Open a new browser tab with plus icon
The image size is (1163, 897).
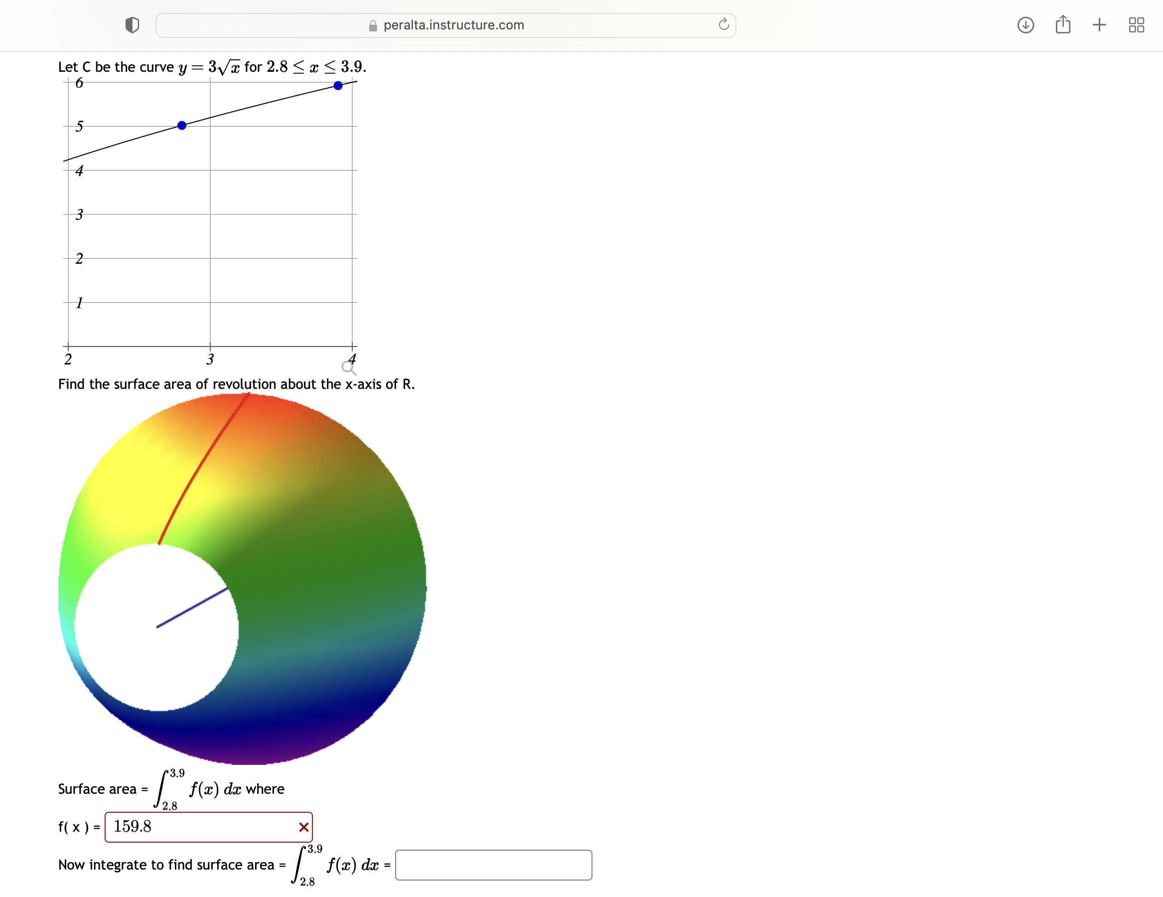click(1099, 24)
